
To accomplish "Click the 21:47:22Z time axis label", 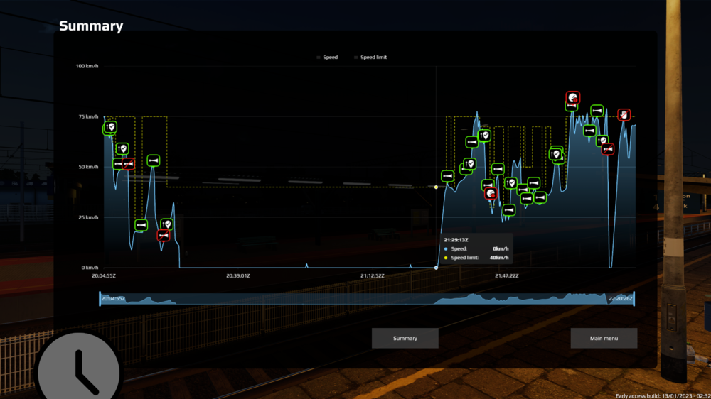I will point(506,275).
